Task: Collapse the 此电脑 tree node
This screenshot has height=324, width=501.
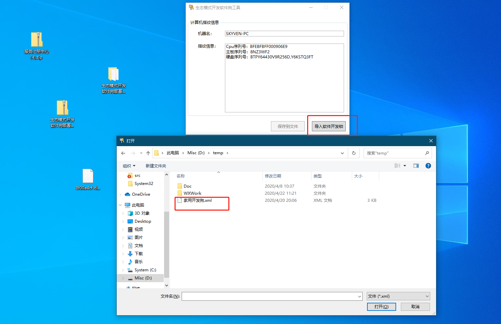Action: pos(120,205)
